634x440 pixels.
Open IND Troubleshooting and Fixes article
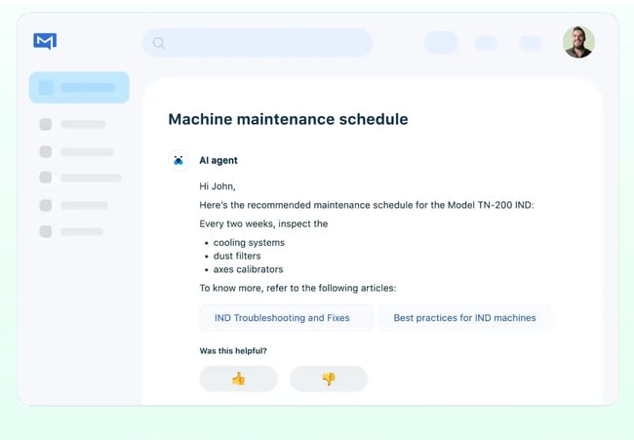(286, 318)
